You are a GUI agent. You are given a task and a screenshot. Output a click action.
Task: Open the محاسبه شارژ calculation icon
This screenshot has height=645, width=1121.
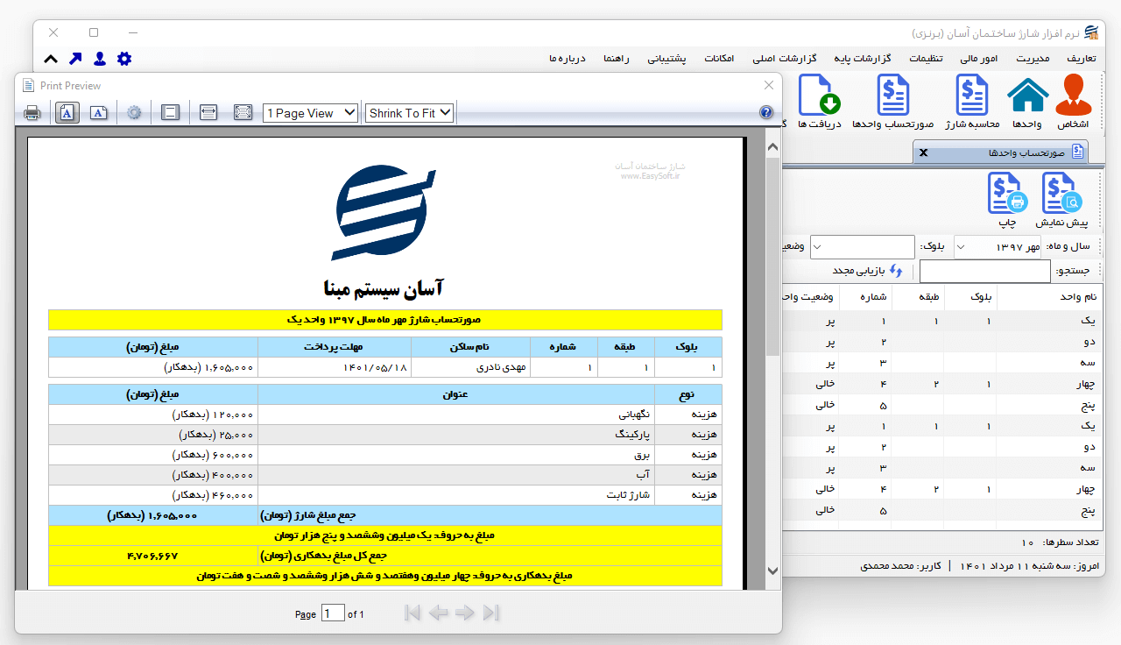(971, 103)
